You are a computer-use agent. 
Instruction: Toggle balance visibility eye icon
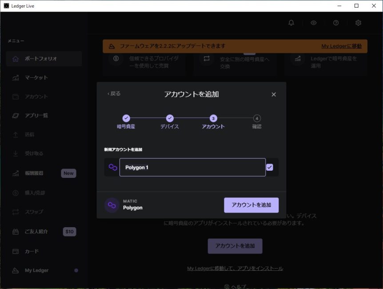pos(314,23)
